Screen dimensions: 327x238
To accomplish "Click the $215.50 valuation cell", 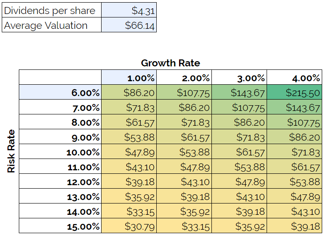I will click(x=294, y=93).
